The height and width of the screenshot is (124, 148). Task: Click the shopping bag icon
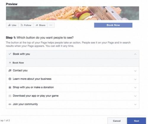click(10, 87)
